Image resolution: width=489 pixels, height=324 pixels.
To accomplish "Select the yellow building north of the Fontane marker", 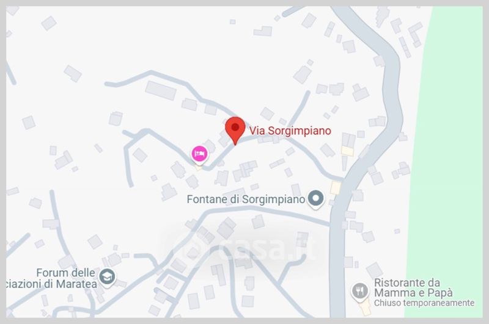I will (x=347, y=151).
